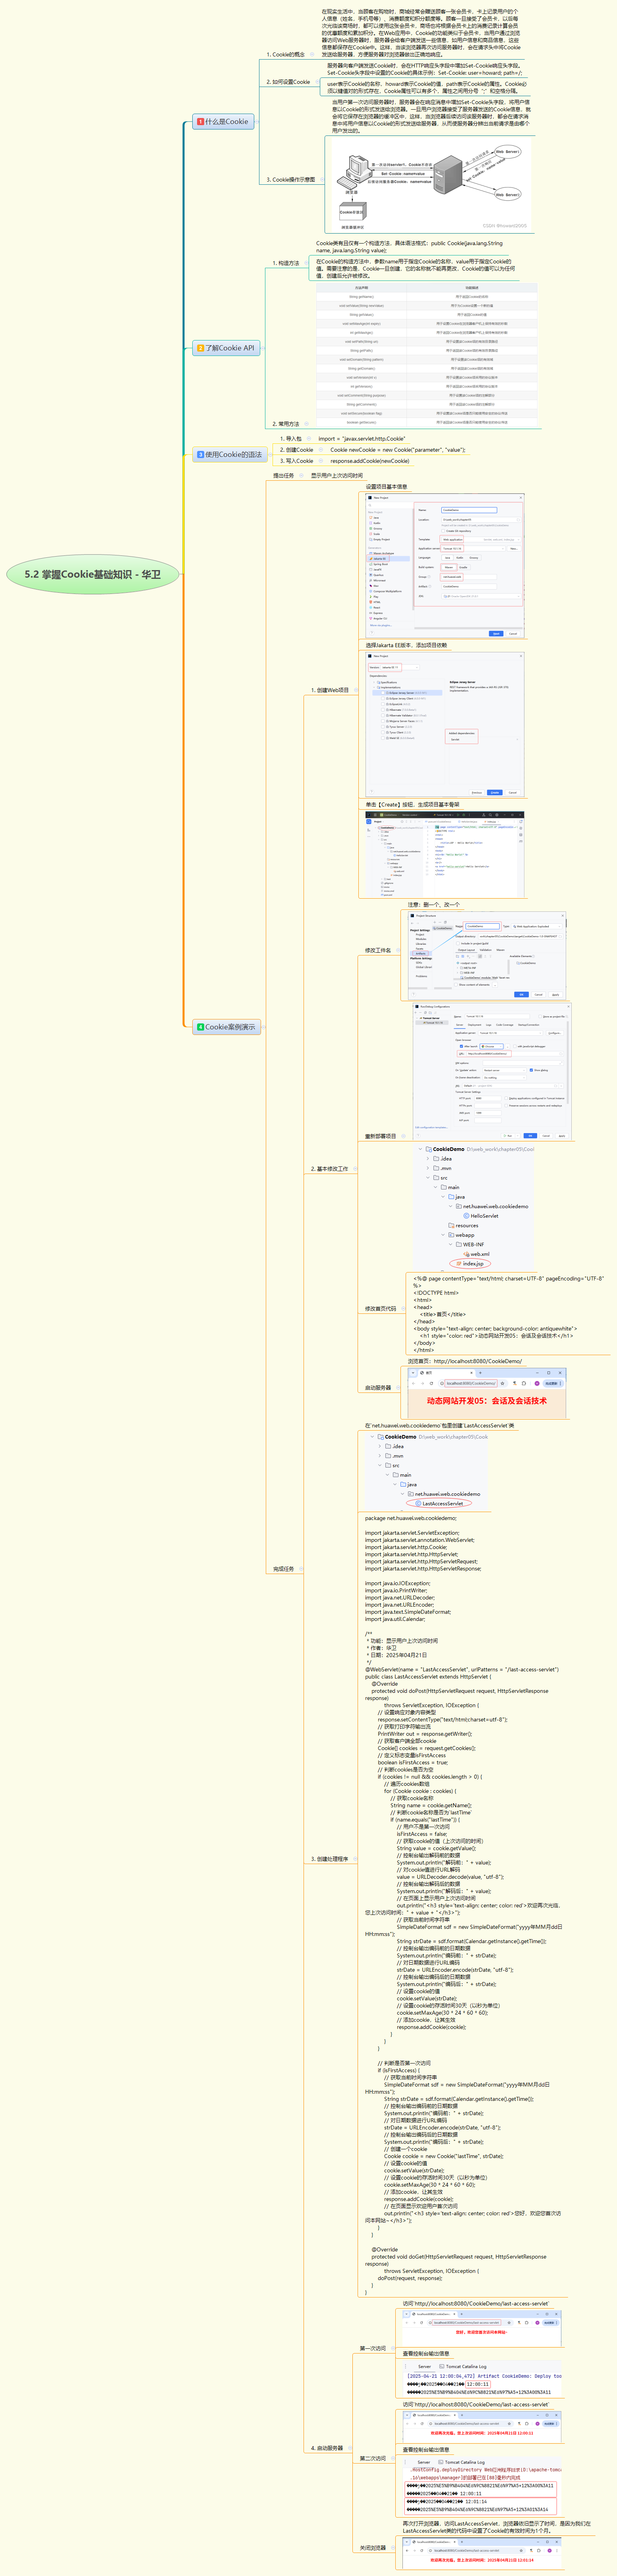The image size is (617, 2576).
Task: Collapse the 2. 基本修改工作 branch
Action: pos(355,1169)
